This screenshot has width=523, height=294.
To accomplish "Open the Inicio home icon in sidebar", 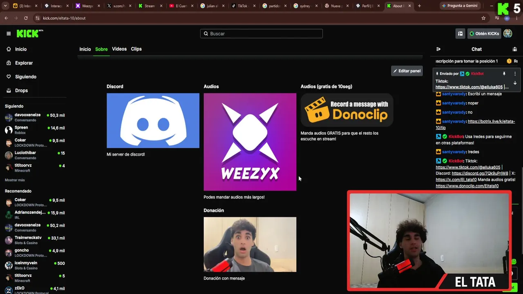I will click(x=9, y=49).
